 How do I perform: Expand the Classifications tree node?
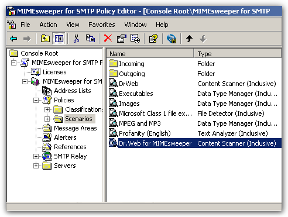coord(47,109)
